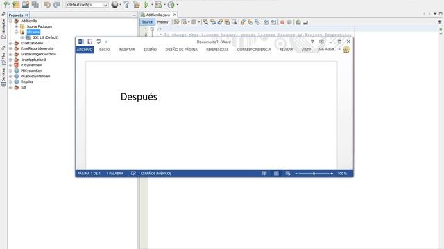
Task: Open Word INSERTAR tab
Action: point(126,50)
